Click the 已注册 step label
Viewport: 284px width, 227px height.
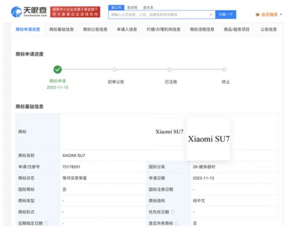(171, 82)
